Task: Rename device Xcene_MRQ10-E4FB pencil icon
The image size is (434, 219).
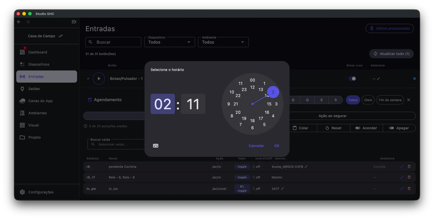Action: click(306, 167)
